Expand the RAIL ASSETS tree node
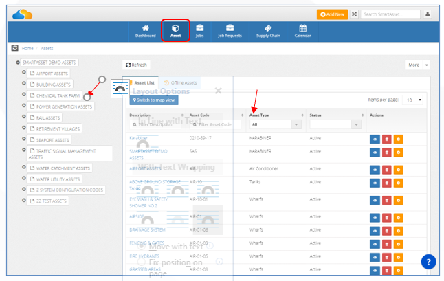 pos(24,117)
